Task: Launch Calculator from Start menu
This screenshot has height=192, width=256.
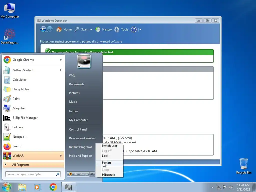Action: pyautogui.click(x=33, y=80)
